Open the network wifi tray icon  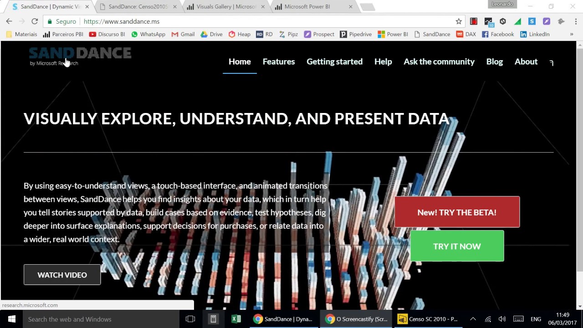pos(488,319)
